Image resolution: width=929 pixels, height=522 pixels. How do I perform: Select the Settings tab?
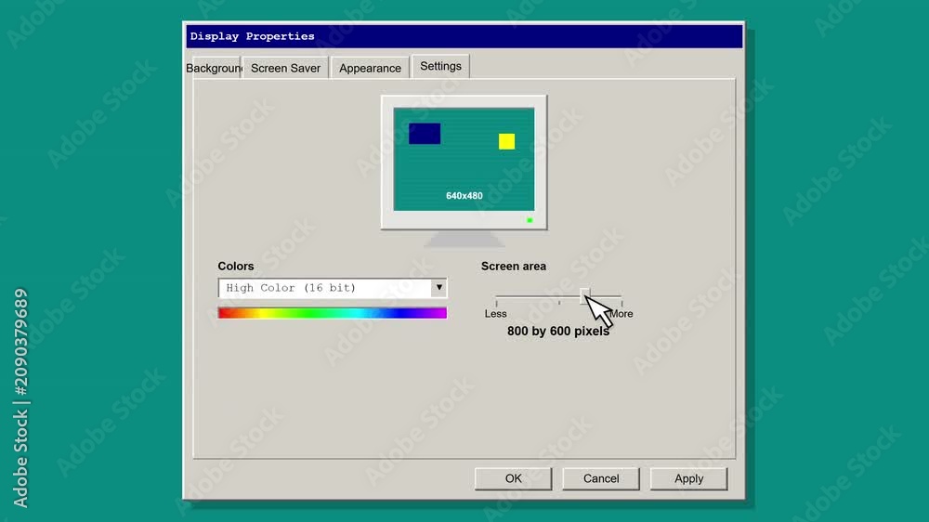click(x=440, y=66)
